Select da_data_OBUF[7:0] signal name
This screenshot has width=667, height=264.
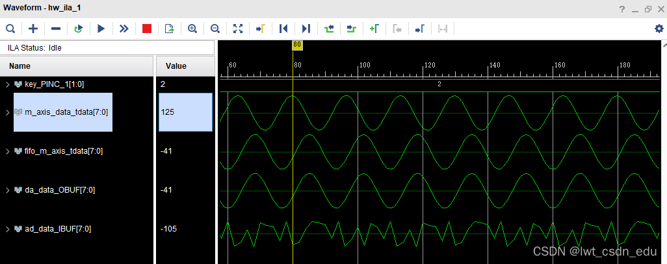(60, 189)
